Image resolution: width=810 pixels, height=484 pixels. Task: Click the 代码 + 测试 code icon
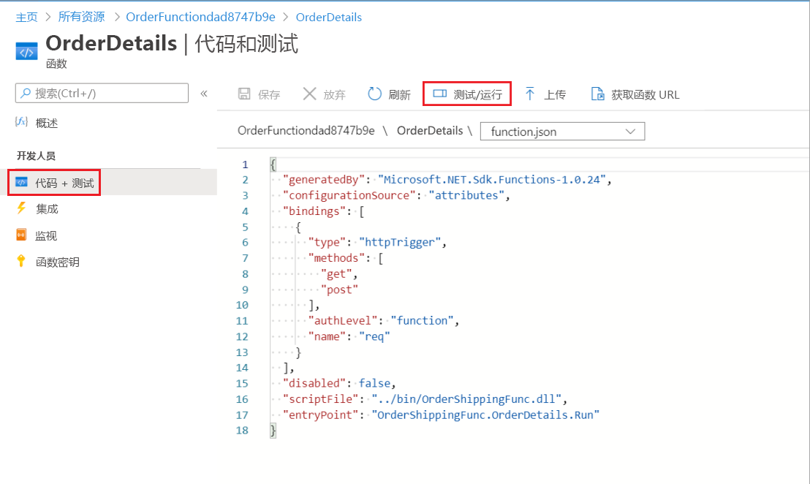(x=21, y=182)
